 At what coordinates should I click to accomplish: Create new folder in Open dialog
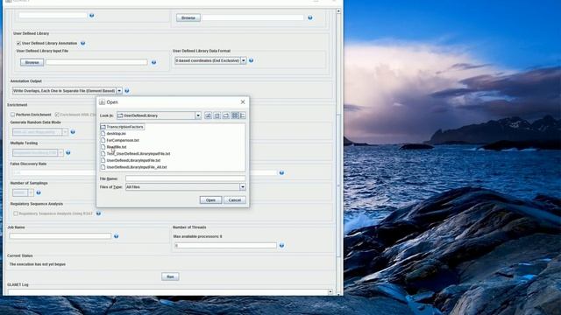click(226, 115)
